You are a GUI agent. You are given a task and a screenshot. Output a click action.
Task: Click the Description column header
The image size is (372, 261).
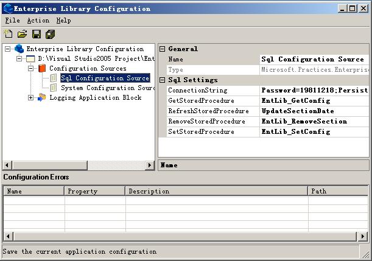[x=216, y=191]
